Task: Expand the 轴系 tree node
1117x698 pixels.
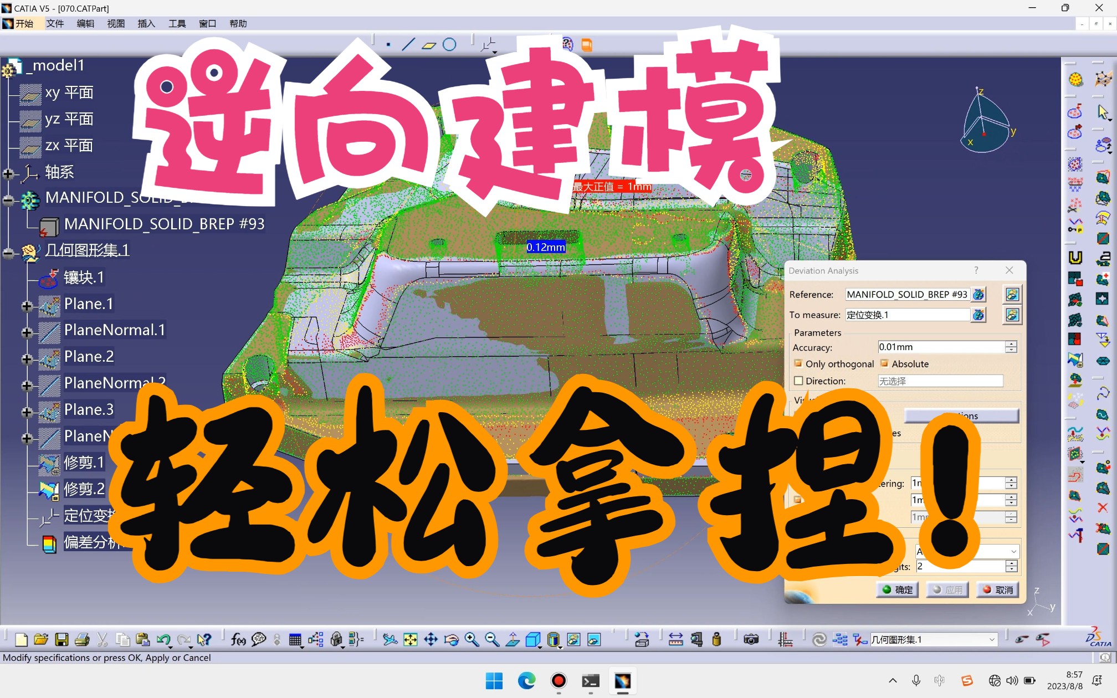Action: point(8,174)
